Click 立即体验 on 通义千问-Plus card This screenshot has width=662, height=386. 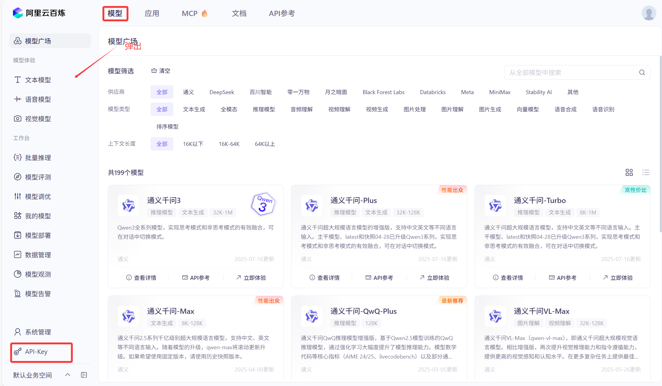[x=434, y=278]
